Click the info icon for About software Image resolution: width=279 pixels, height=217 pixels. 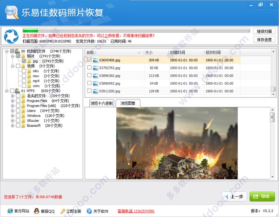pos(89,211)
